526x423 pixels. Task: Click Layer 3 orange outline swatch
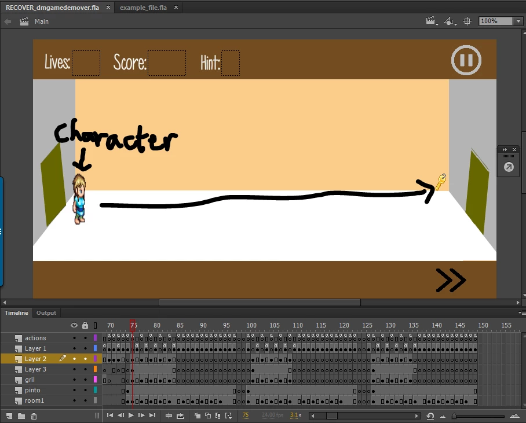[95, 369]
